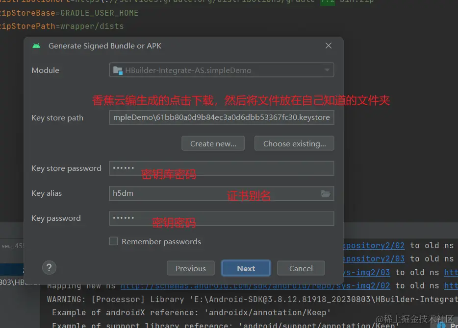Click the Key store password field
The width and height of the screenshot is (458, 328).
[221, 168]
